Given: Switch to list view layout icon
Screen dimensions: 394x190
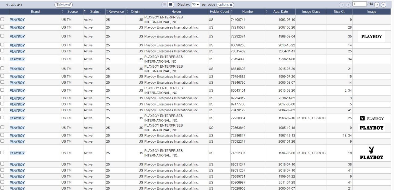Looking at the screenshot, I should [x=164, y=5].
